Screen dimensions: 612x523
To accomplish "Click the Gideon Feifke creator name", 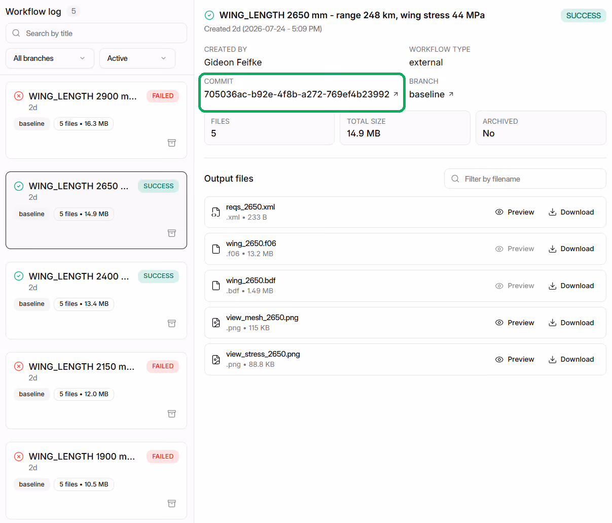I will click(233, 62).
